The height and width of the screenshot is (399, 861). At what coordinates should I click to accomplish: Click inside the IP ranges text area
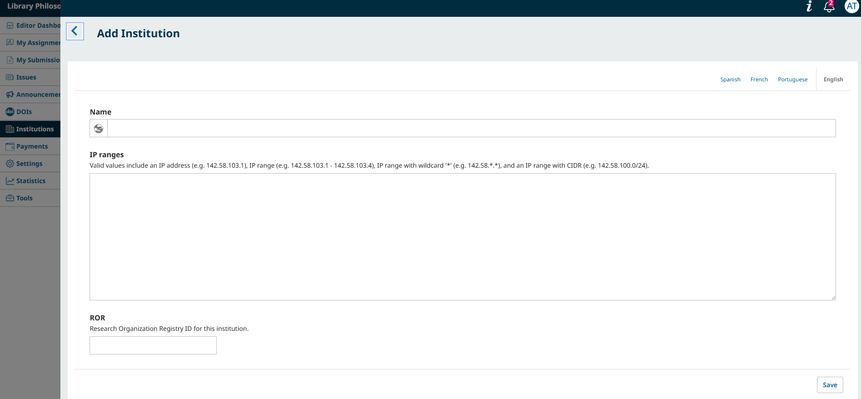pos(463,236)
